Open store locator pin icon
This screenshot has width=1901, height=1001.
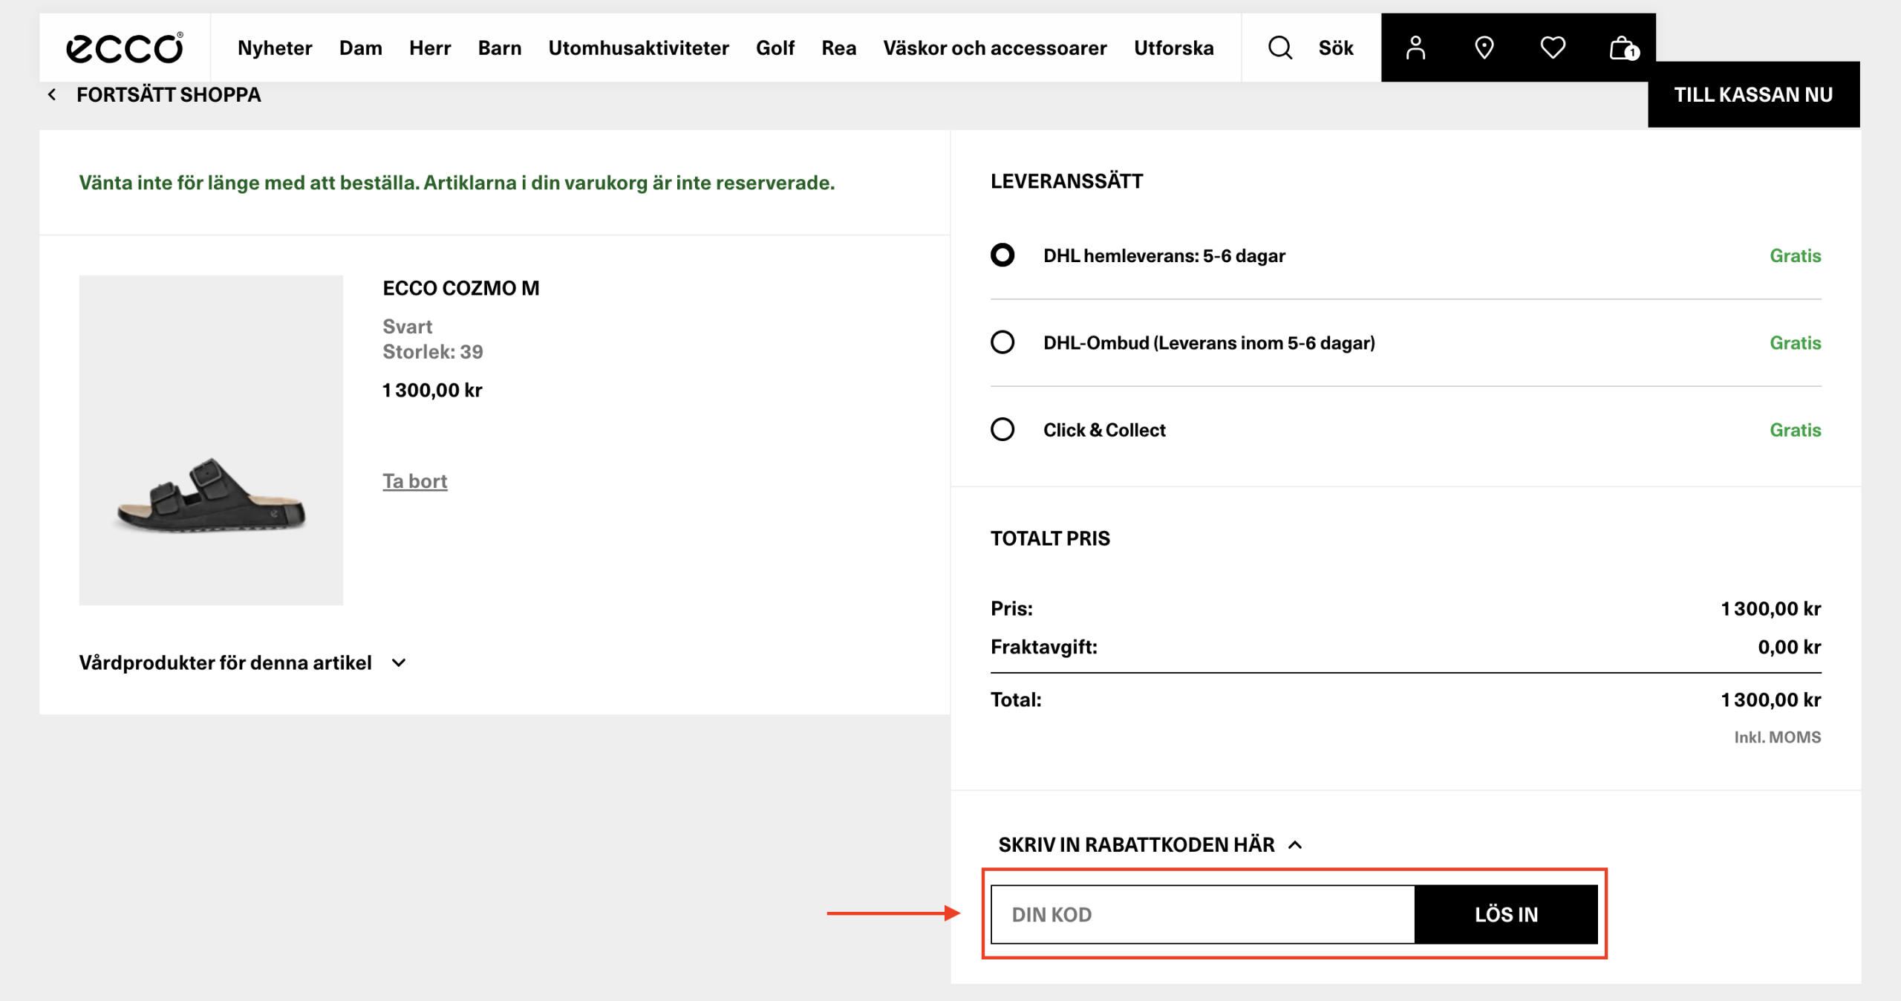coord(1484,48)
